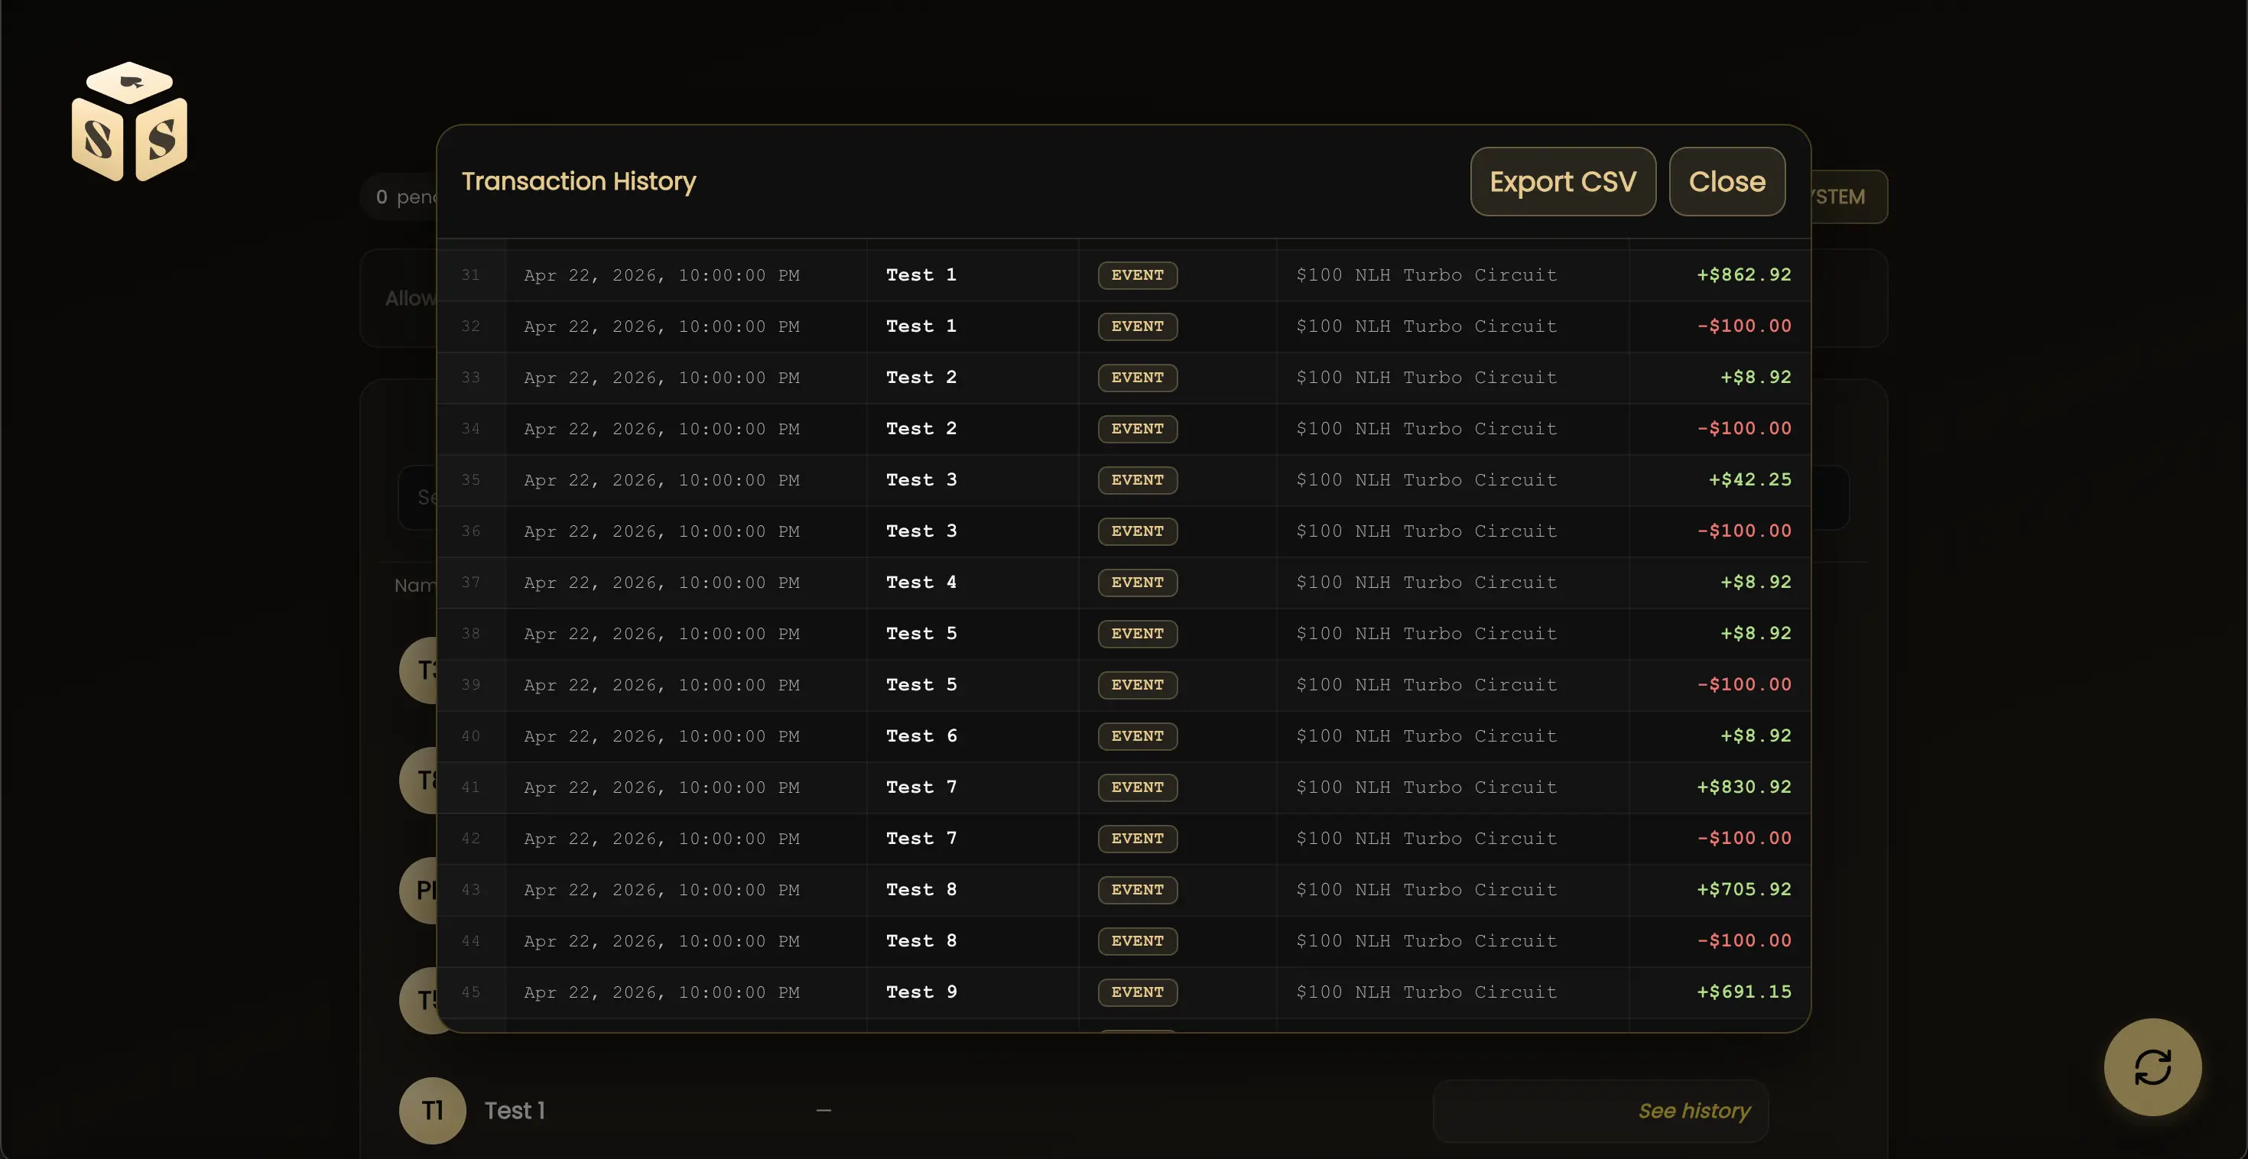Screen dimensions: 2248x1159
Task: Click the T1 avatar in the background list
Action: tap(432, 1110)
